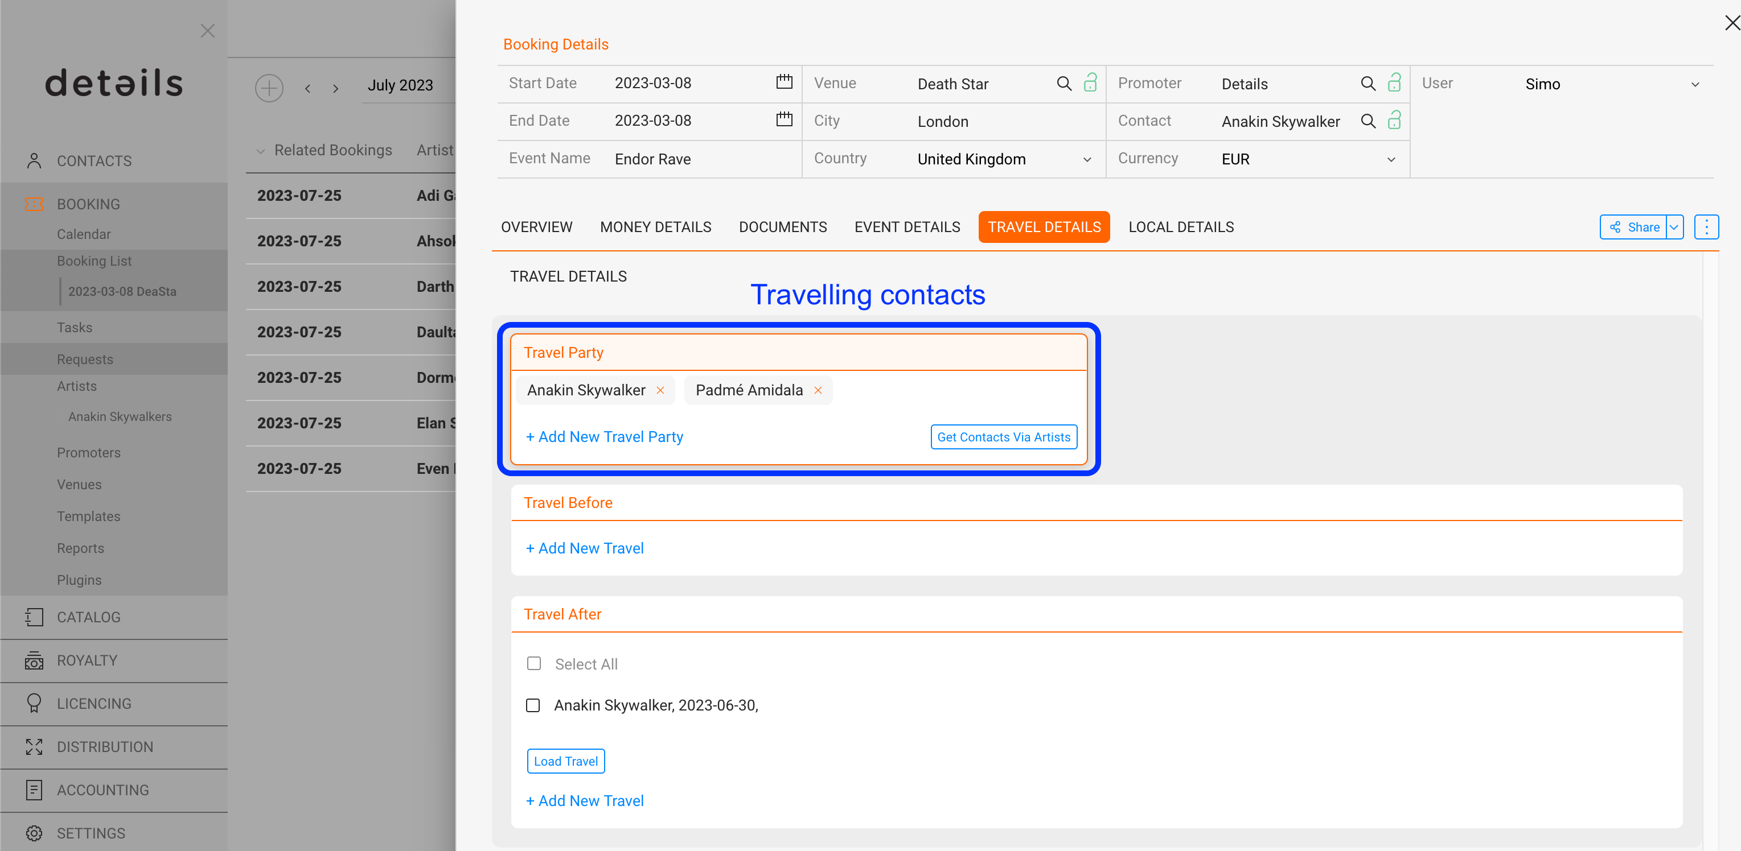
Task: Click Add New Travel under Travel After
Action: (585, 801)
